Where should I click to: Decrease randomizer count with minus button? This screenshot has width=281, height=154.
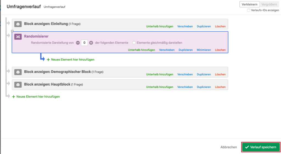coord(78,43)
